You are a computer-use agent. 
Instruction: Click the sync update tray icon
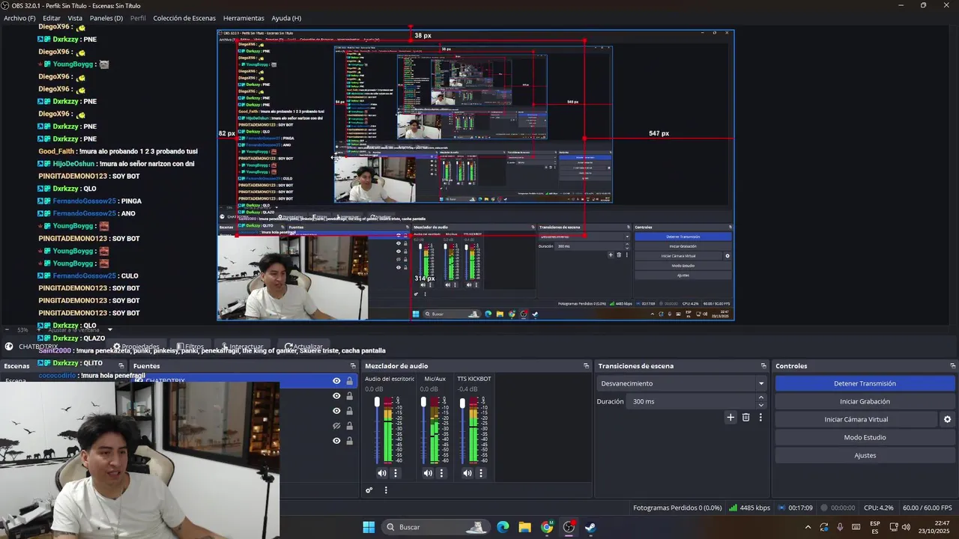click(x=824, y=527)
